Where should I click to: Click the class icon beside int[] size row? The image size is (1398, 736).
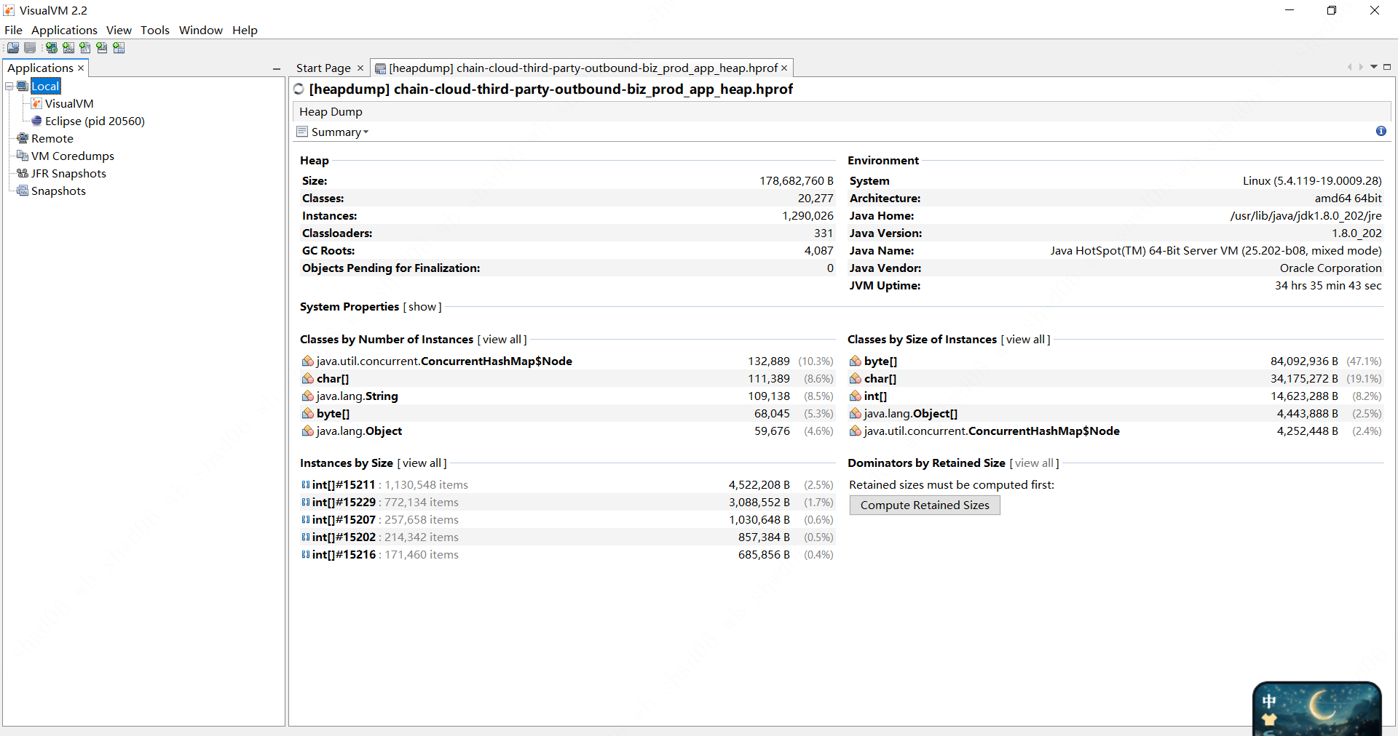tap(856, 396)
